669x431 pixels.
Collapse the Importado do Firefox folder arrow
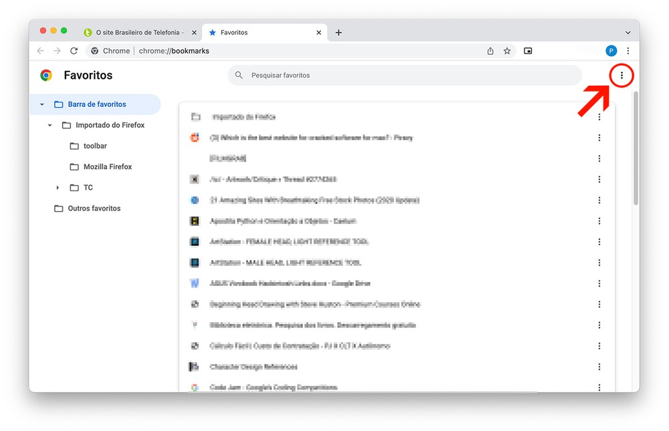click(50, 125)
